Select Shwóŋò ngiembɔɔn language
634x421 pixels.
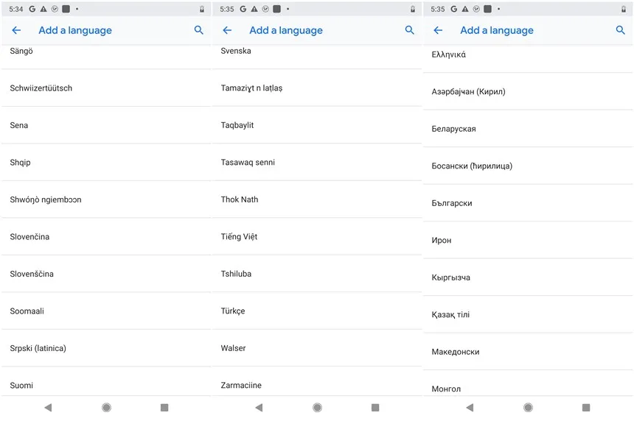pos(106,199)
